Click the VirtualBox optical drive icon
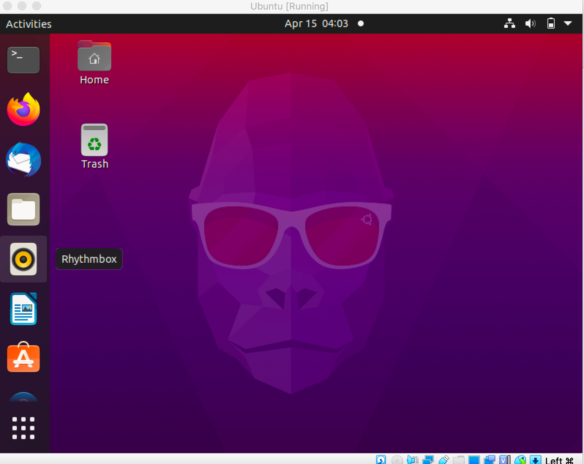Screen dimensions: 584x464 click(397, 460)
